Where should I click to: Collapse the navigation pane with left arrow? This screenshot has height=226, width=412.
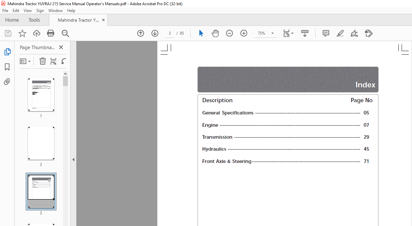[x=73, y=159]
